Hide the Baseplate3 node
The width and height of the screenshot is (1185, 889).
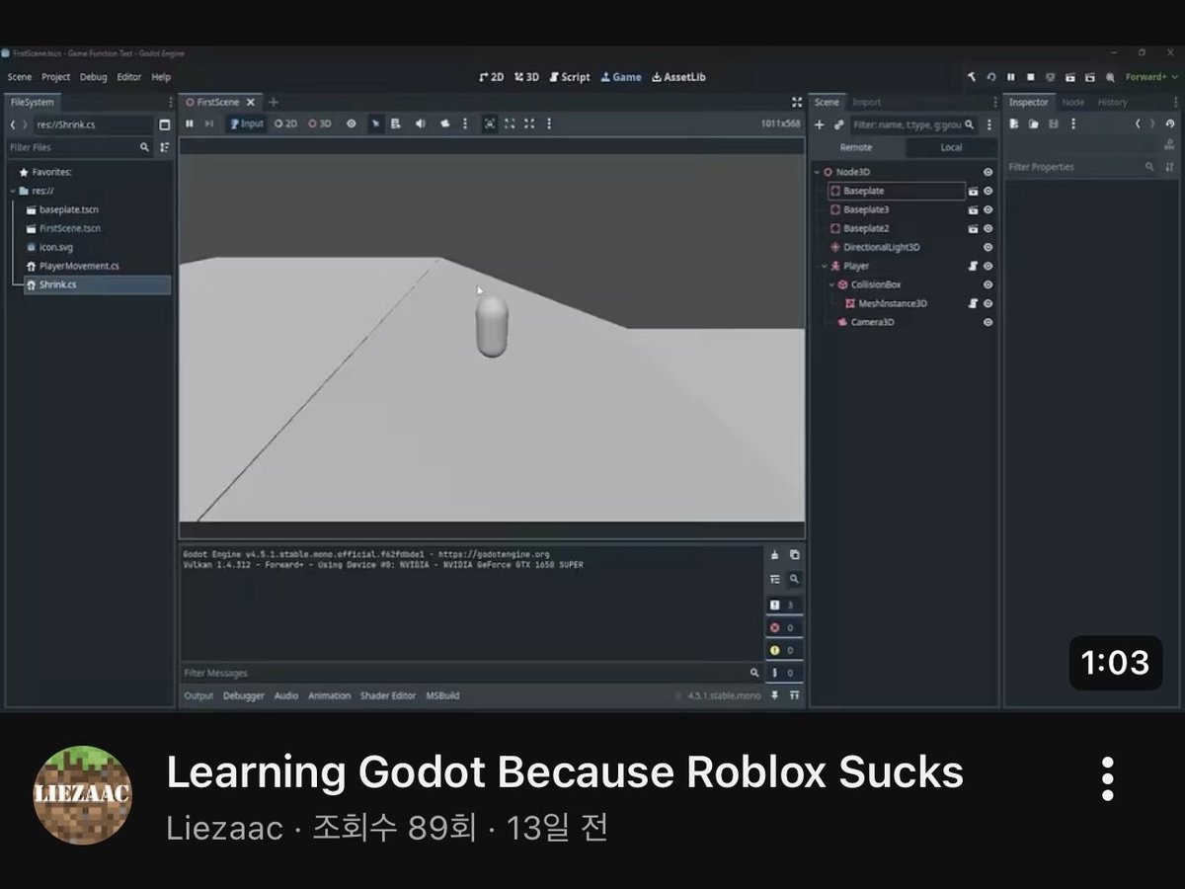(x=987, y=209)
